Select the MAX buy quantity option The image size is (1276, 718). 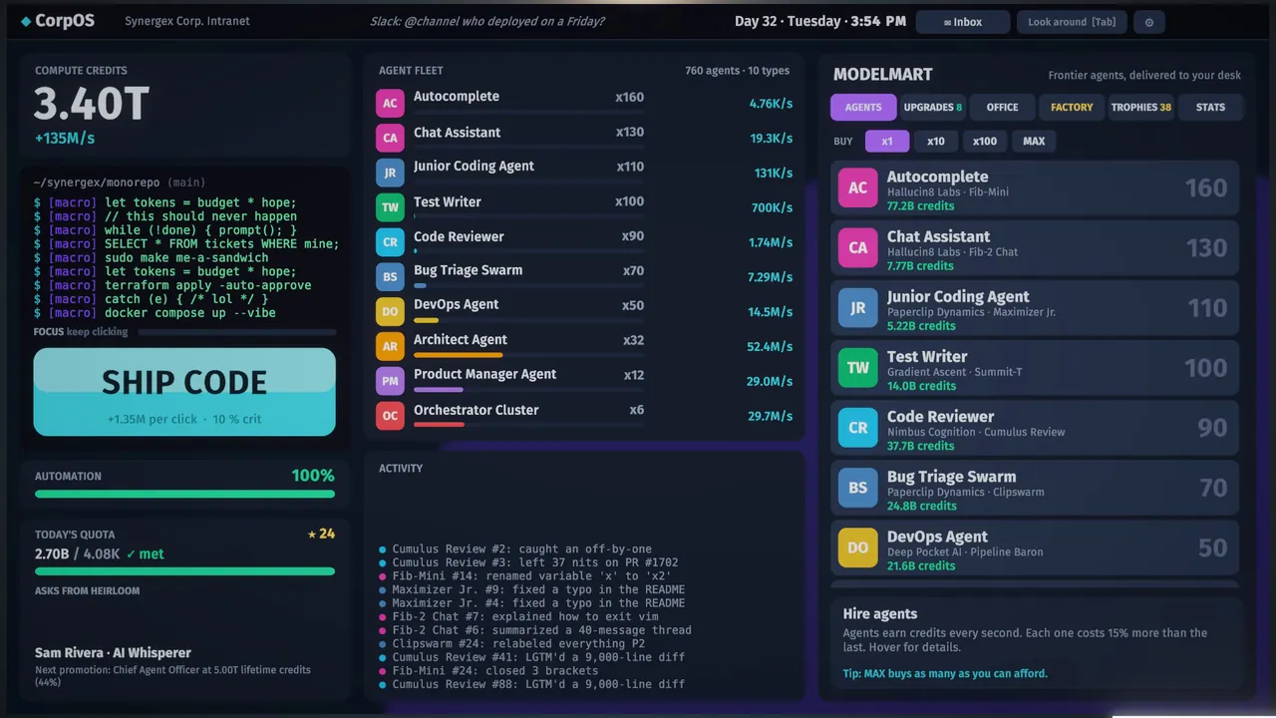[x=1034, y=141]
